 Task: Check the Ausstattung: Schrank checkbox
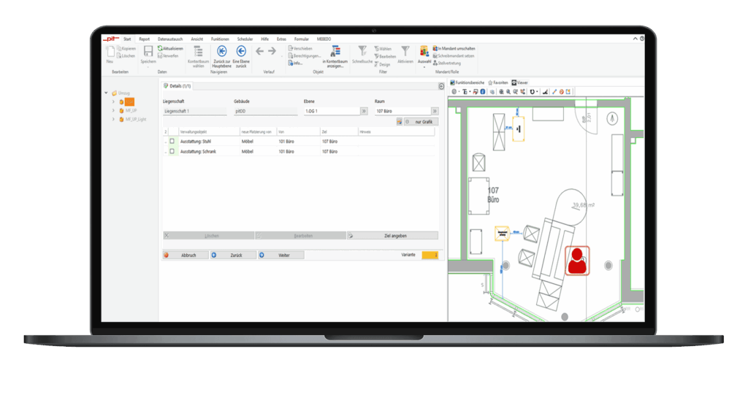172,151
